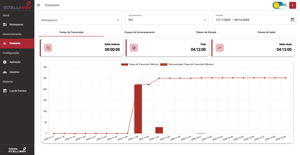The image size is (300, 155).
Task: Open the hamburger menu icon
Action: click(x=39, y=5)
